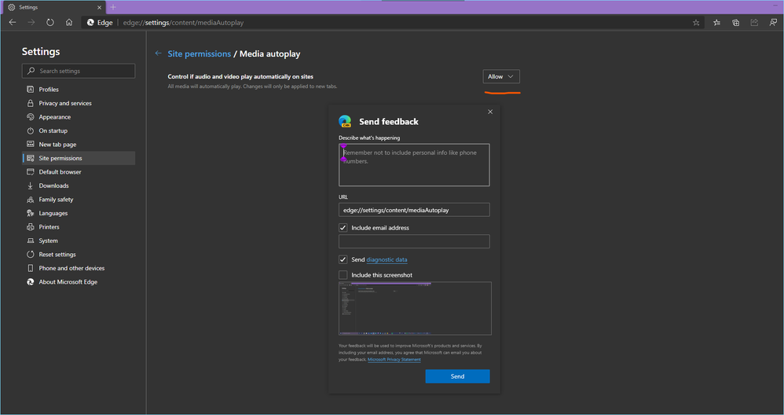Open Downloads settings
Viewport: 784px width, 415px height.
(x=79, y=185)
